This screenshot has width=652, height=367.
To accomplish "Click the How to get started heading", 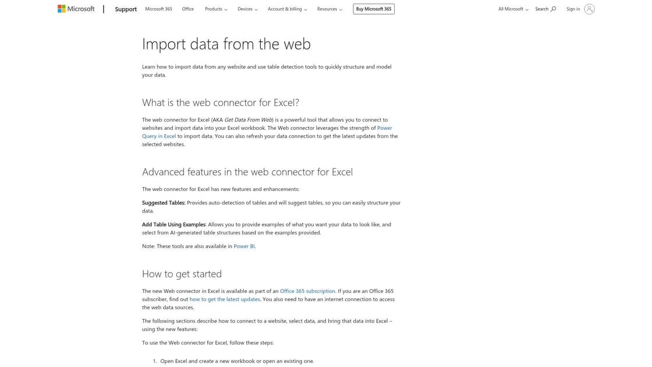I will [182, 274].
